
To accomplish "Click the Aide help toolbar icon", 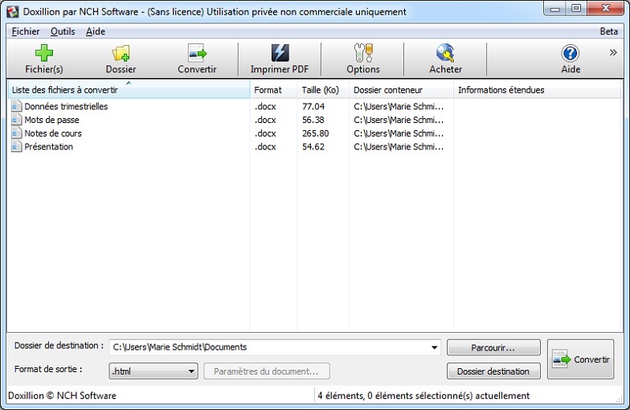I will tap(571, 53).
